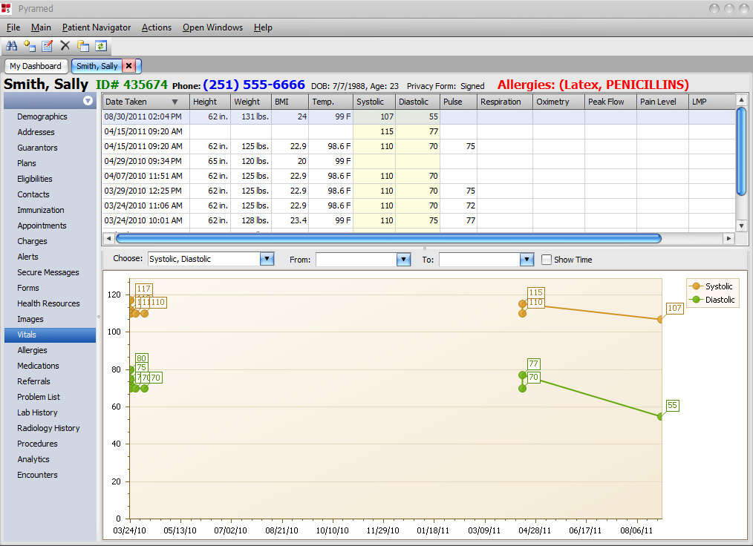Open Radiology History
This screenshot has width=753, height=546.
[x=48, y=428]
